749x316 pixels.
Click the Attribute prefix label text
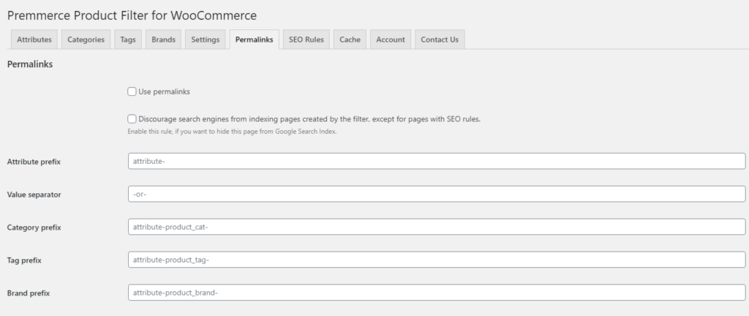point(34,162)
